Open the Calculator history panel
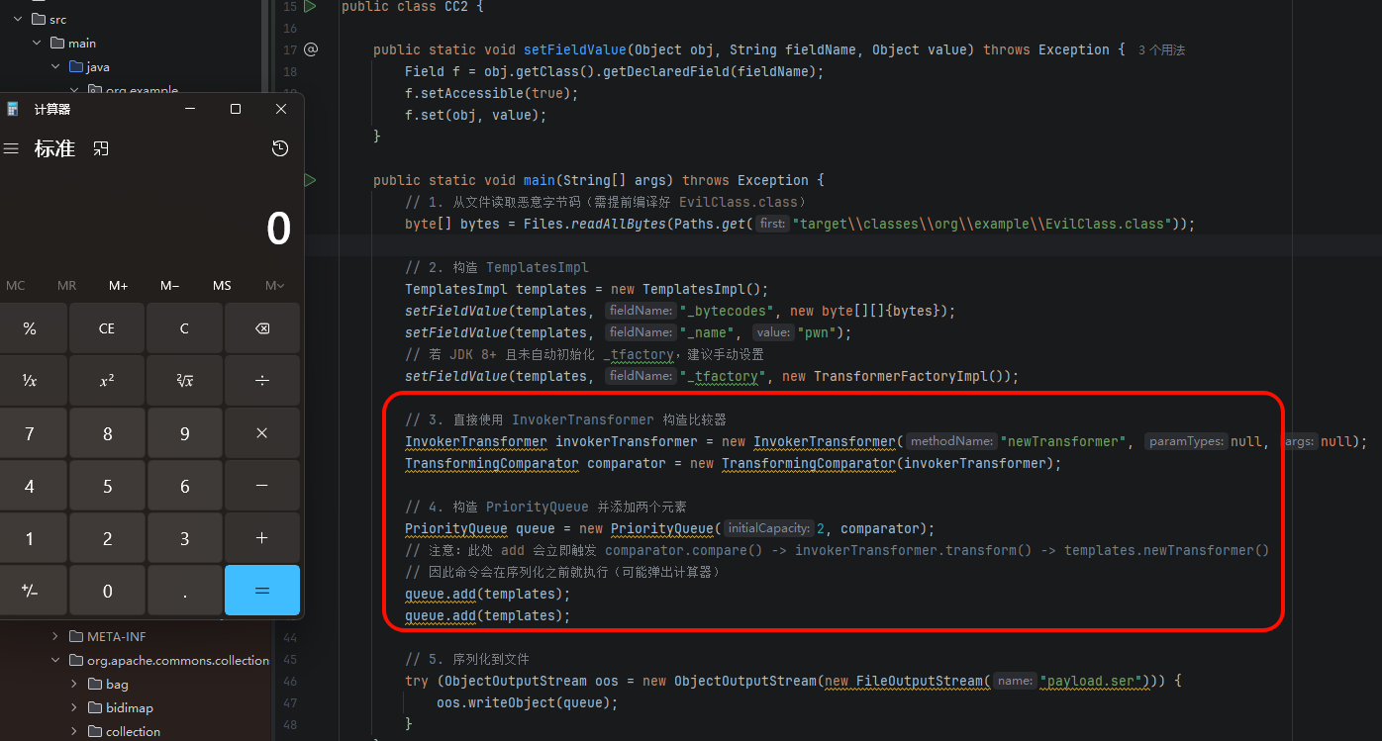The image size is (1382, 741). pos(280,148)
